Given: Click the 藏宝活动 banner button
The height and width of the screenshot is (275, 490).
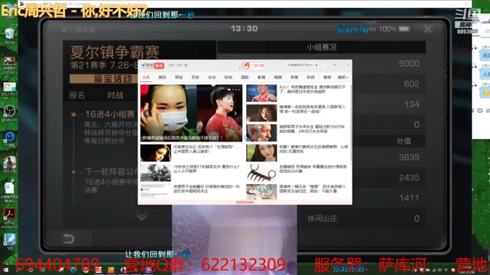Looking at the screenshot, I should (x=104, y=79).
